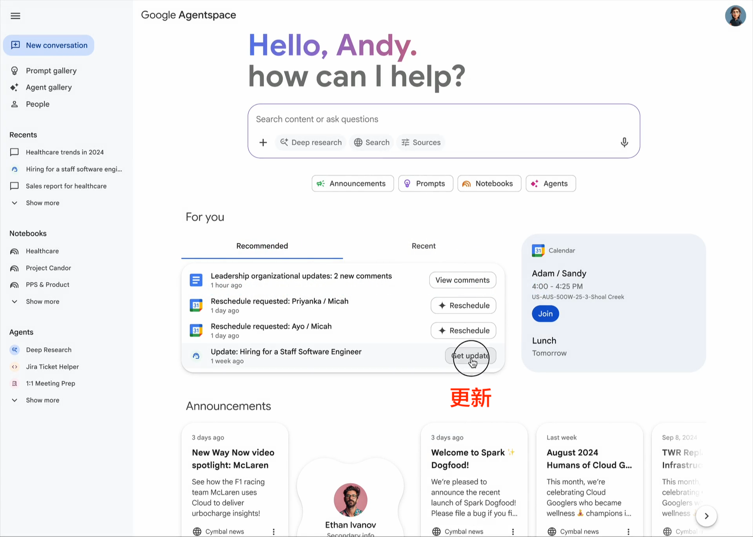Open the Jira Ticket Helper agent
753x537 pixels.
(x=52, y=367)
